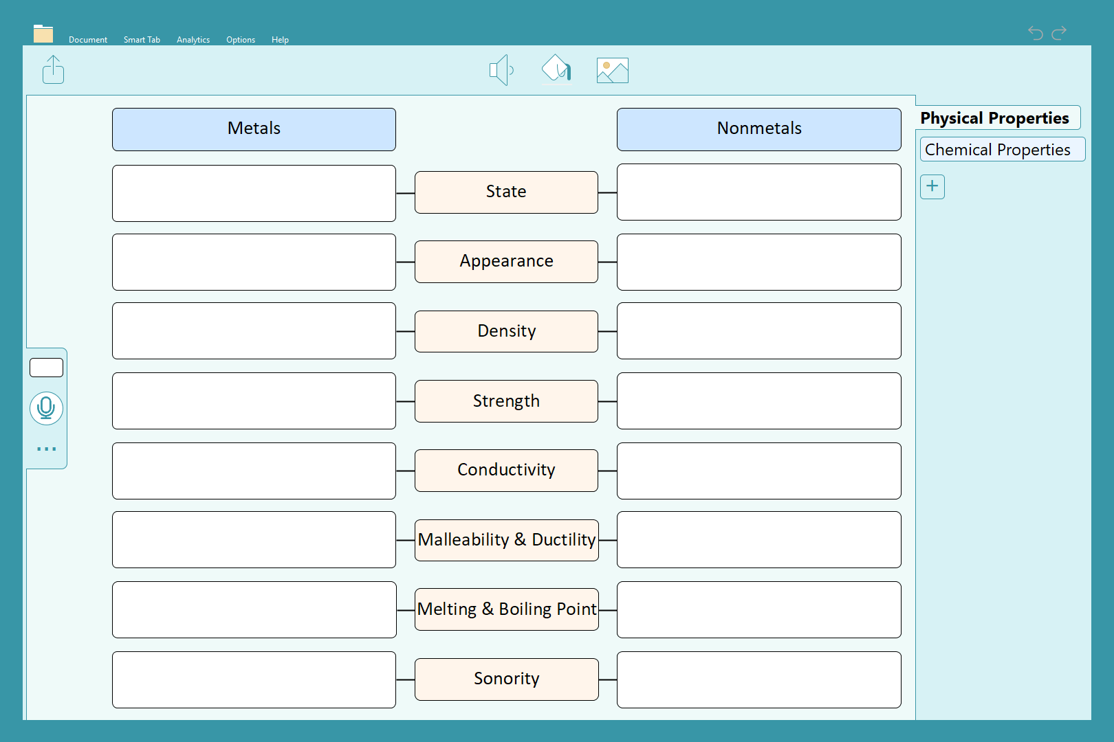This screenshot has height=742, width=1114.
Task: Click the insert image icon
Action: pyautogui.click(x=612, y=70)
